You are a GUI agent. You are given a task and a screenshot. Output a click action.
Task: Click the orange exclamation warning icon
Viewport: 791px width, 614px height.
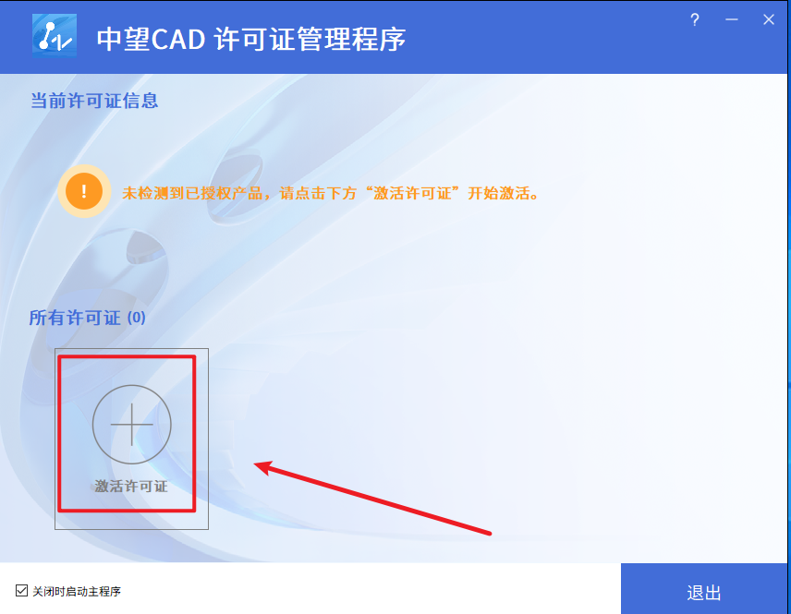[84, 191]
